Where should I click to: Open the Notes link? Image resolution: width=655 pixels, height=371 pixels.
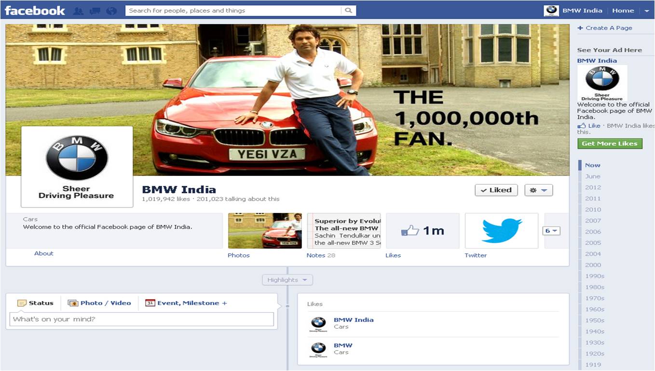[316, 255]
